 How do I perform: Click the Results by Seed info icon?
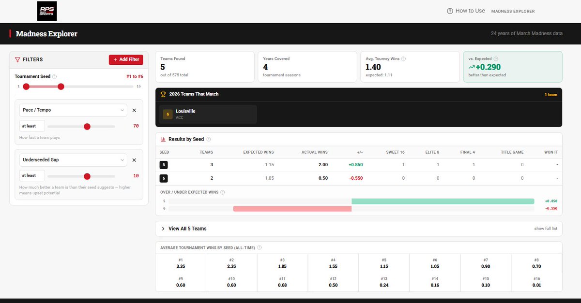click(x=209, y=139)
